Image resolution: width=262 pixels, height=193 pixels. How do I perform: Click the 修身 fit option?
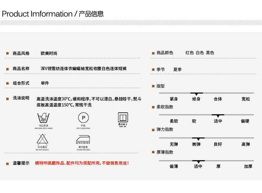coord(196,99)
